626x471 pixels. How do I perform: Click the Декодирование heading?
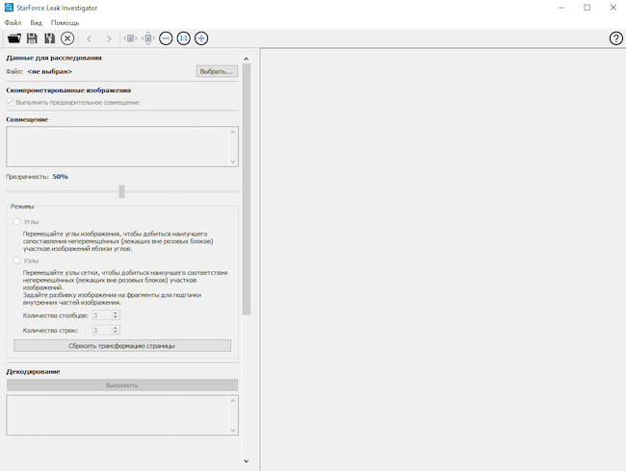33,371
